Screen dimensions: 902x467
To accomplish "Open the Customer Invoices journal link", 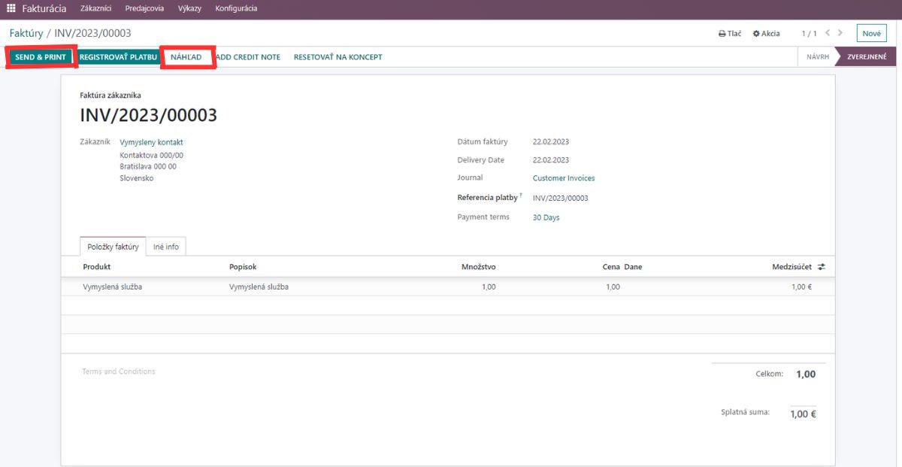I will (x=563, y=178).
